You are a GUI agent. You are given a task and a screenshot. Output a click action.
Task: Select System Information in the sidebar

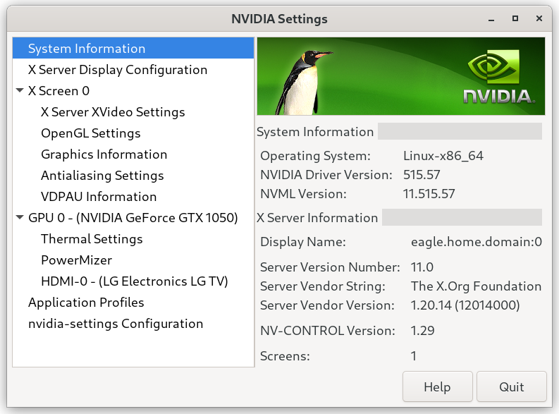point(133,48)
